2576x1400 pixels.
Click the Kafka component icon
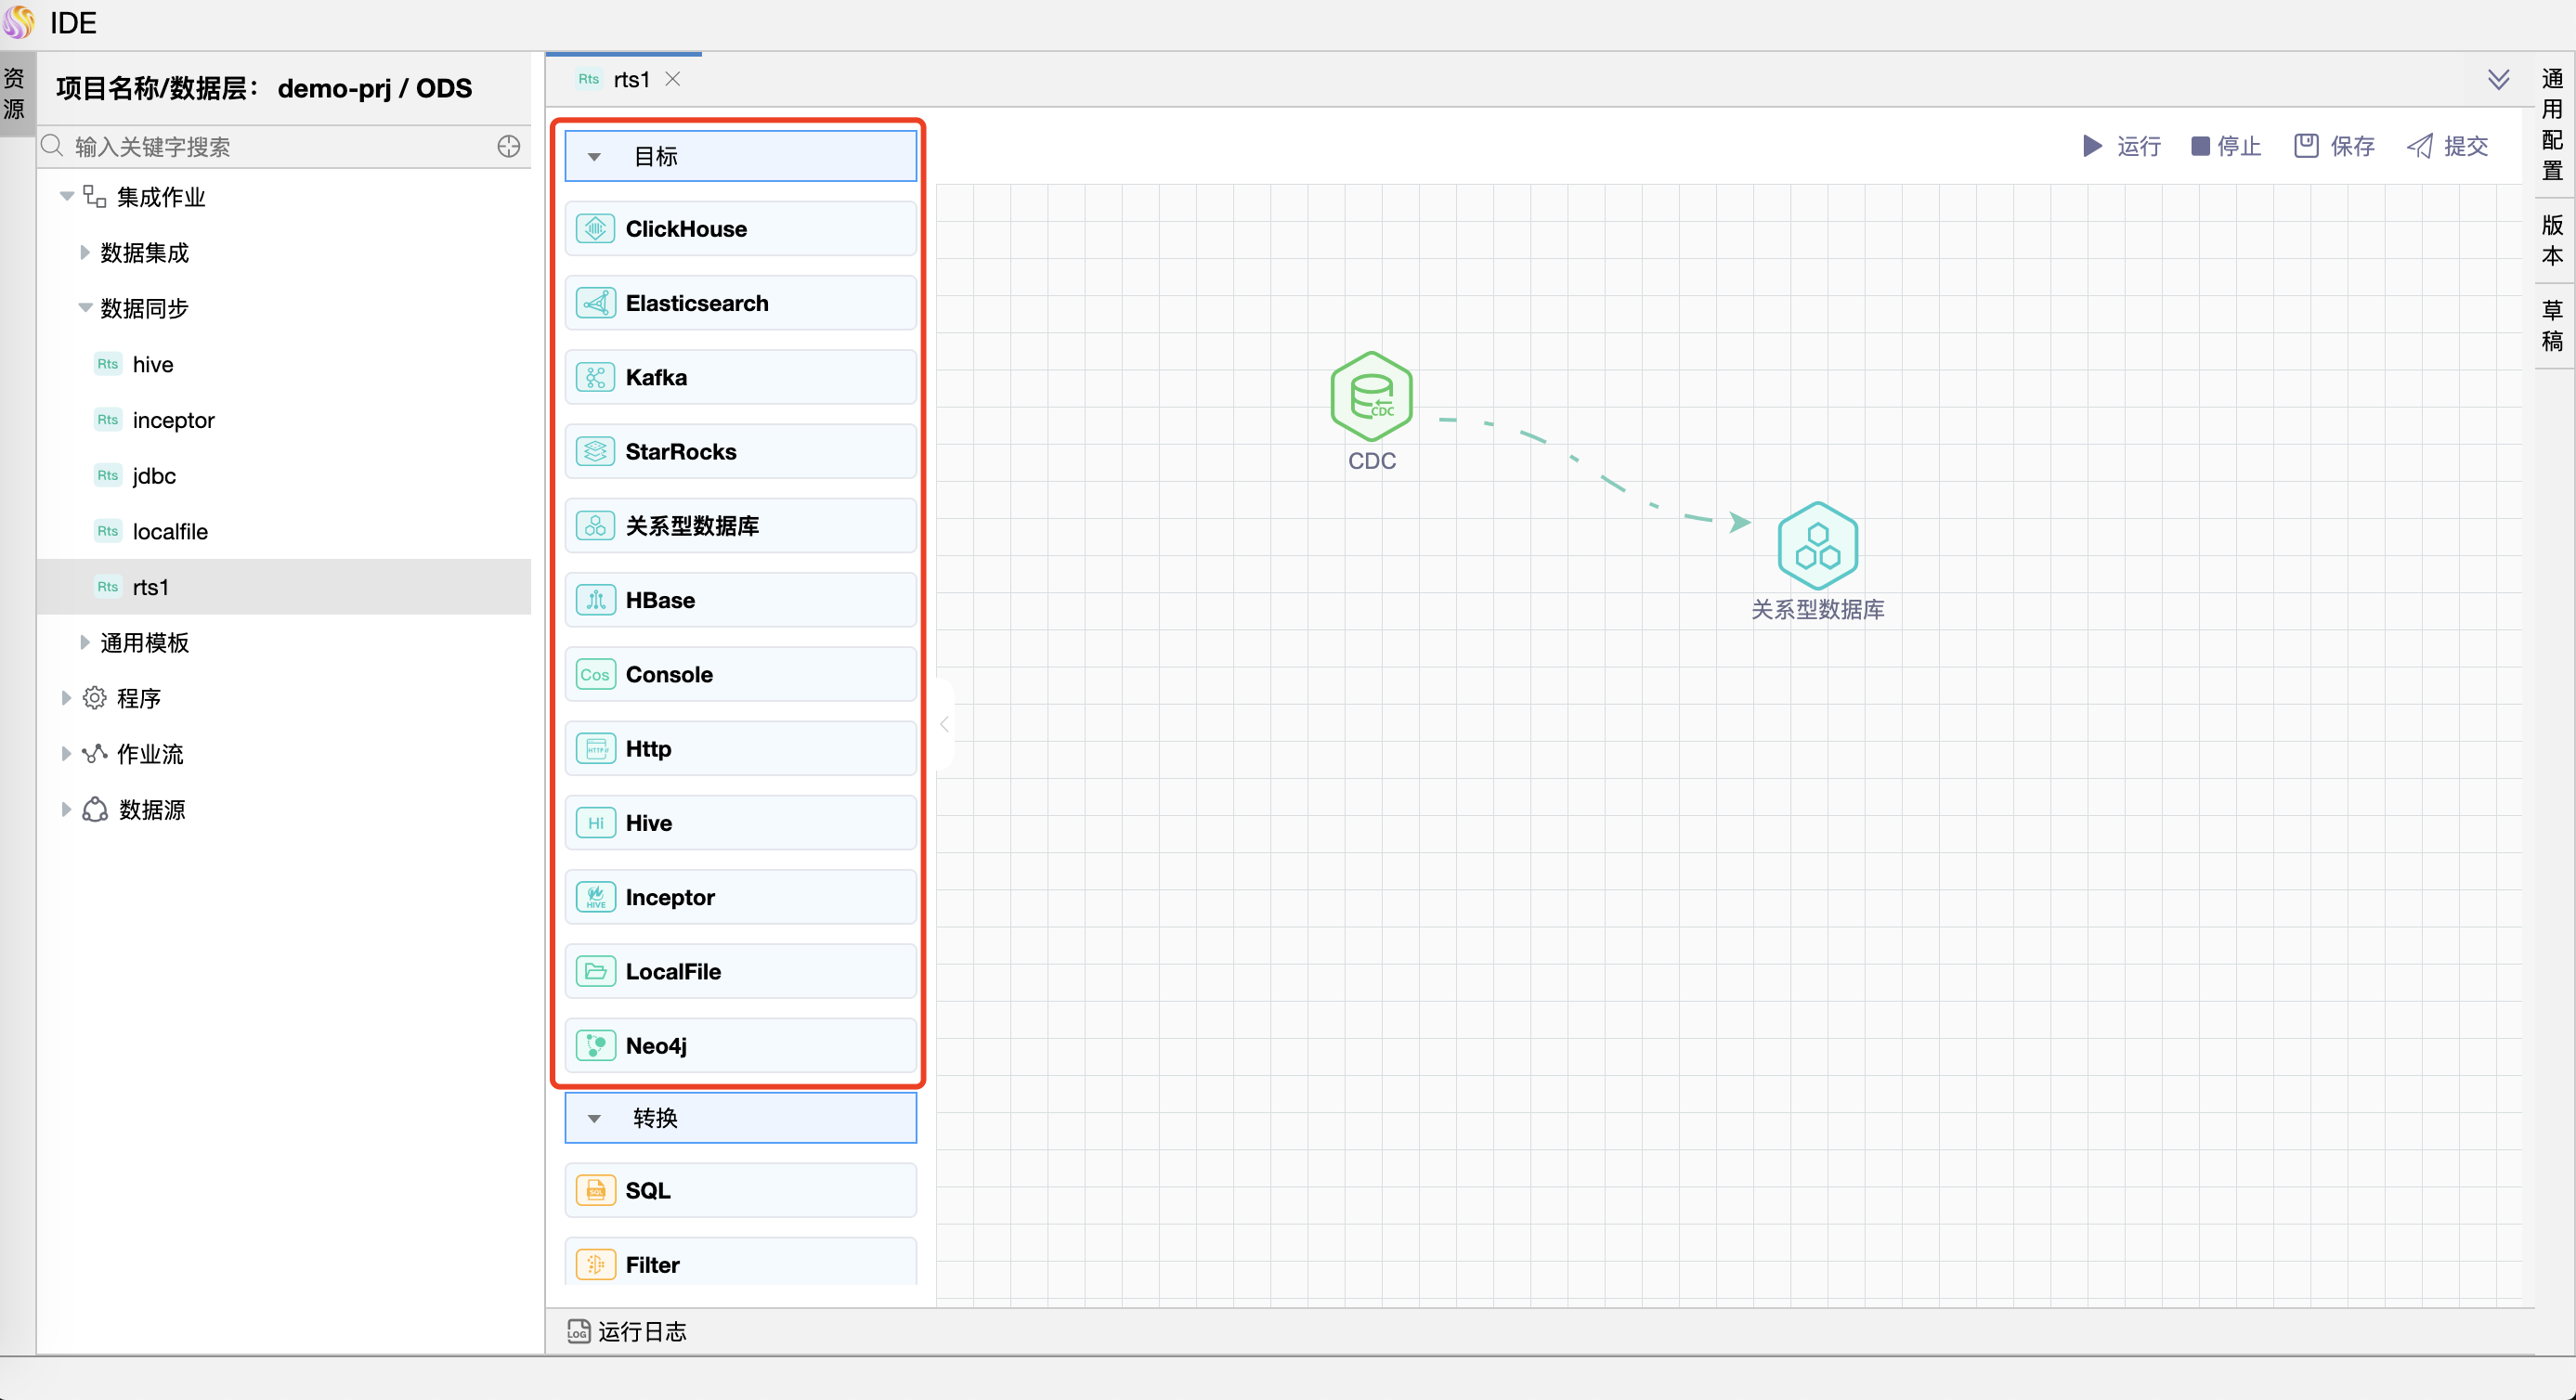click(x=595, y=377)
